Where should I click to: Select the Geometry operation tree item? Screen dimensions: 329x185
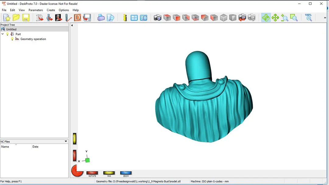(33, 39)
